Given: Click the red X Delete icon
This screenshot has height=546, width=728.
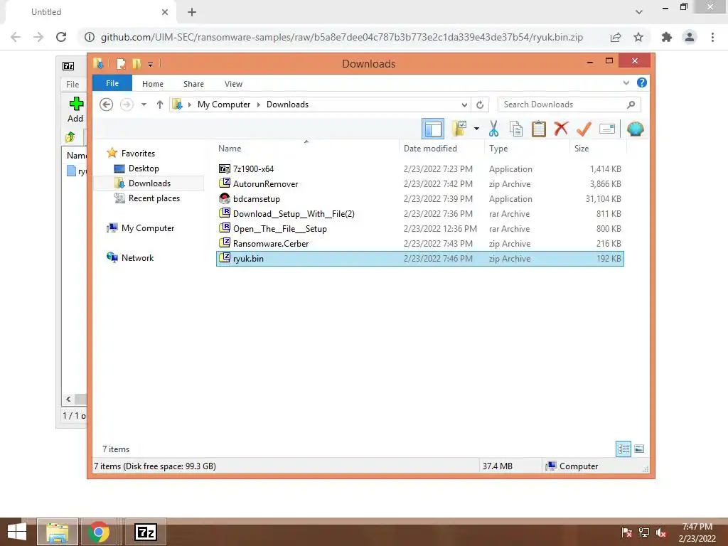Looking at the screenshot, I should tap(561, 128).
